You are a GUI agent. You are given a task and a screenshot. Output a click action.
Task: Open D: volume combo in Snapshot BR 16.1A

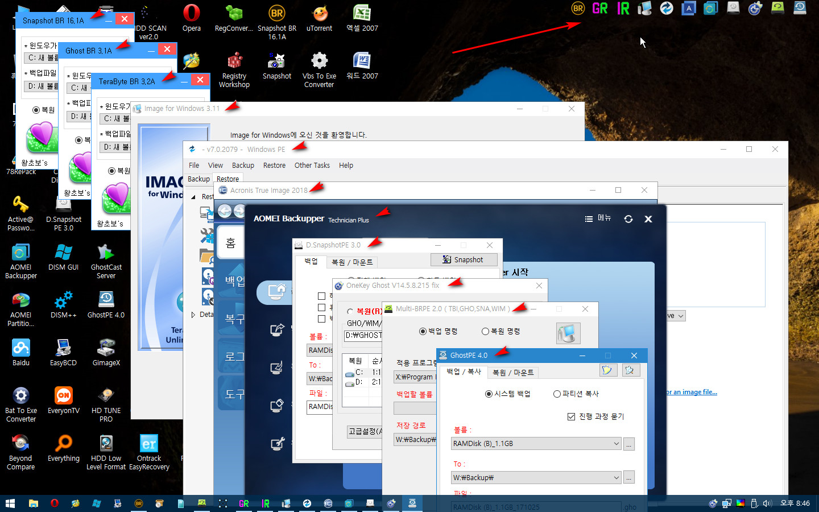coord(42,86)
